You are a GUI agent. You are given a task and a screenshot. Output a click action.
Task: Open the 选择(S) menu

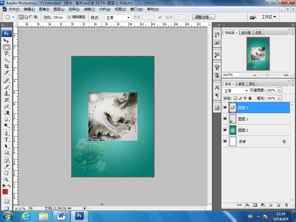pos(74,9)
